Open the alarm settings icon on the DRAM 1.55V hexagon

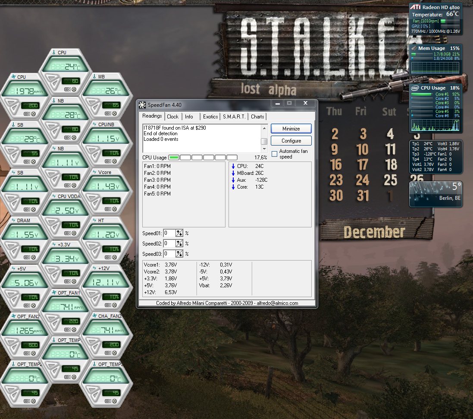[27, 257]
